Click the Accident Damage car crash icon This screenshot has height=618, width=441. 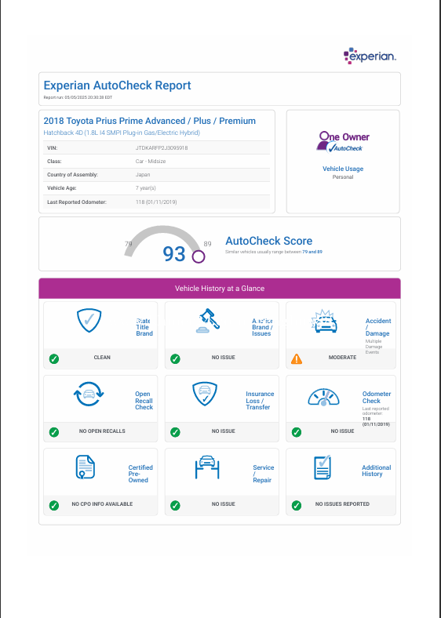pos(325,321)
